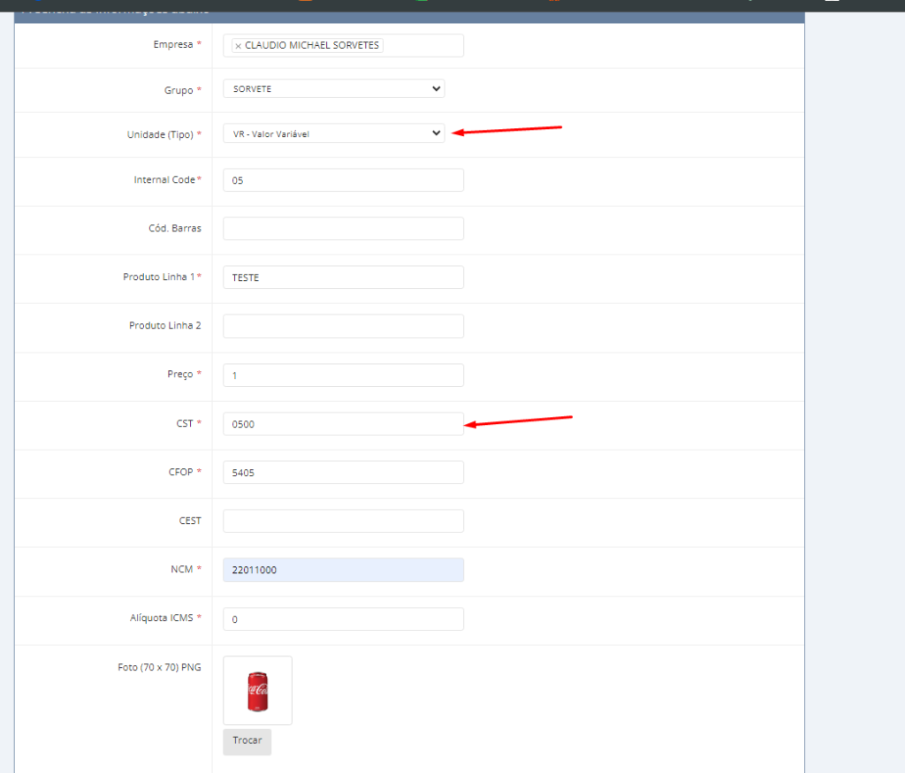Click the Empresa field label
Image resolution: width=905 pixels, height=773 pixels.
(172, 44)
